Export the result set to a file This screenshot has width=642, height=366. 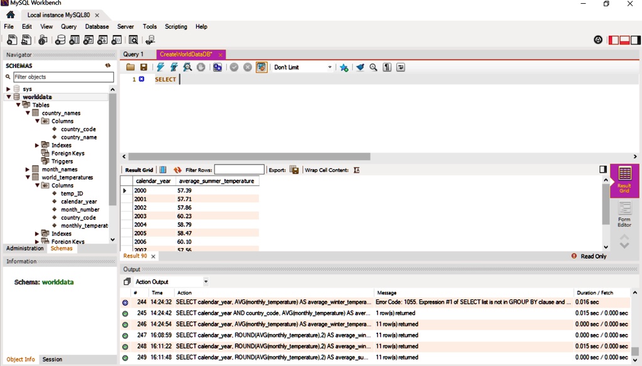click(294, 170)
